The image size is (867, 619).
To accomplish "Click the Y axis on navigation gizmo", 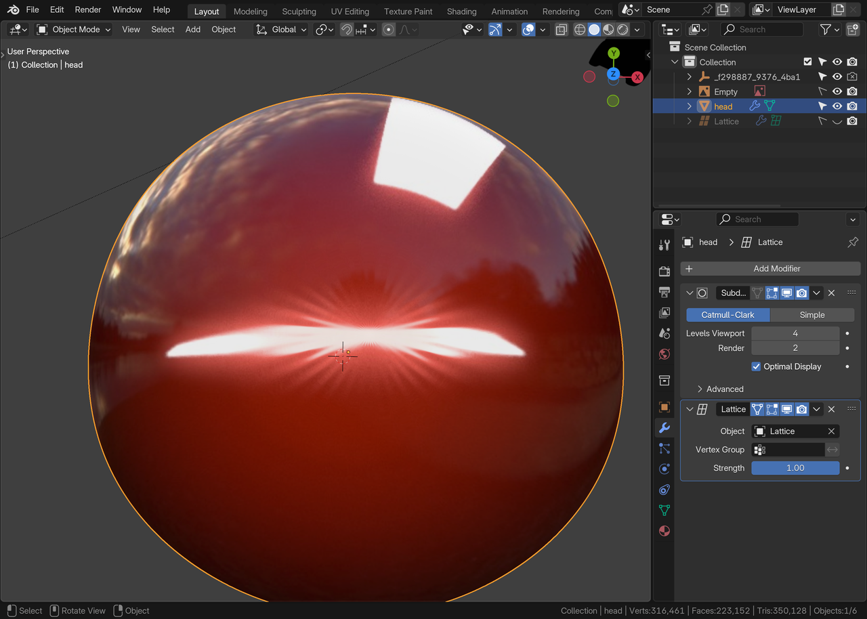I will click(614, 53).
